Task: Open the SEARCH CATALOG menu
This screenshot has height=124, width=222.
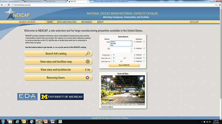Action: point(27,22)
